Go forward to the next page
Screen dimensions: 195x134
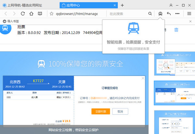[14, 14]
